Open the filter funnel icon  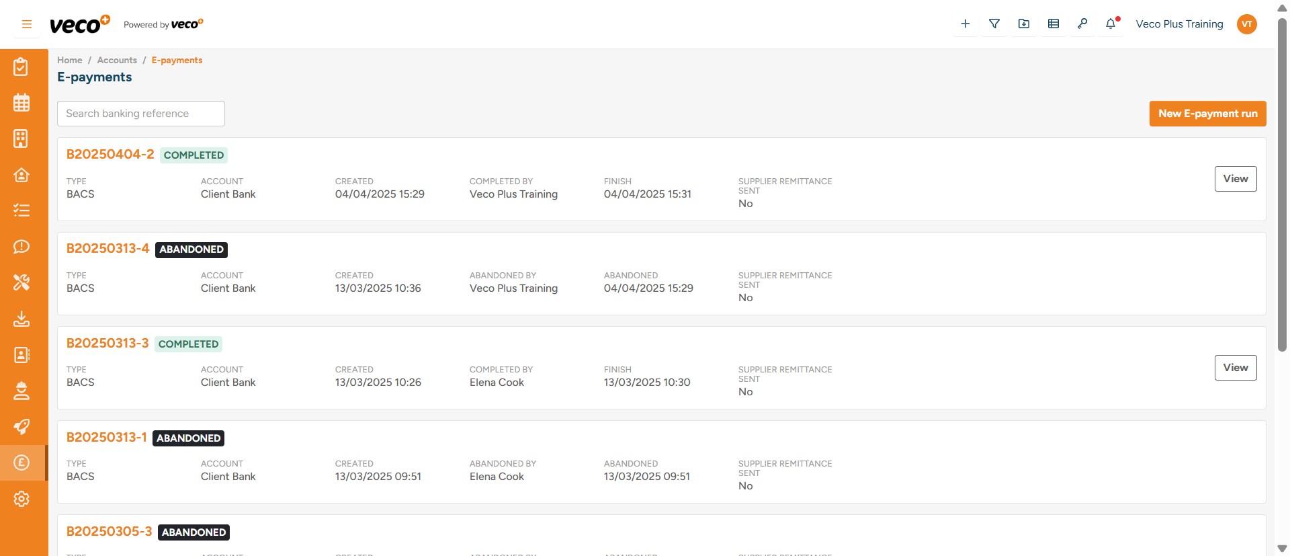pyautogui.click(x=994, y=24)
